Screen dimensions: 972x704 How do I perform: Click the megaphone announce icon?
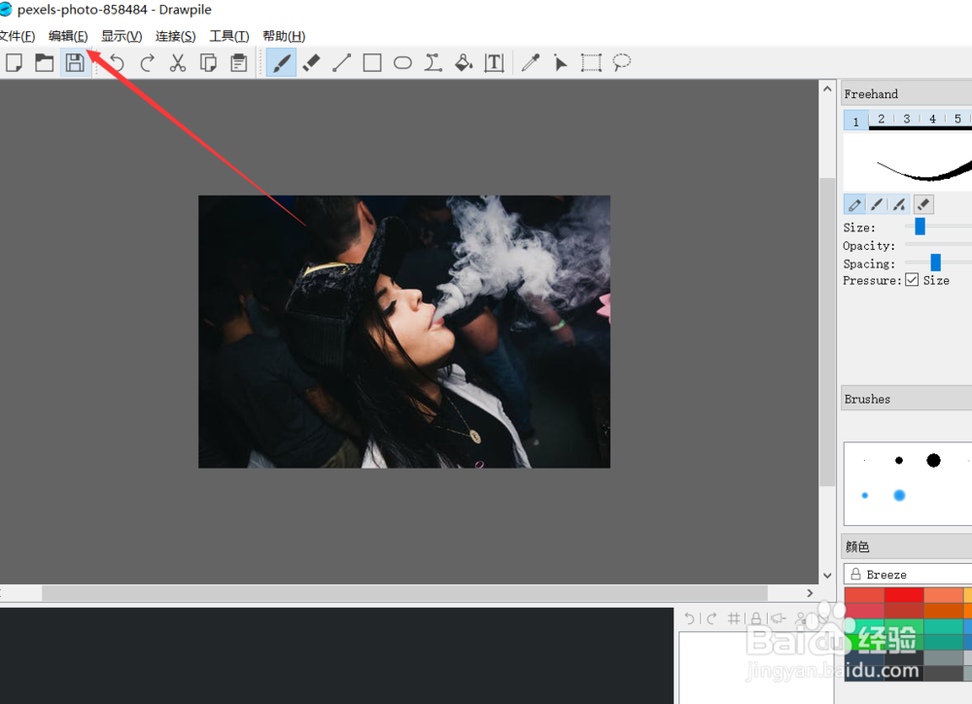pos(779,617)
